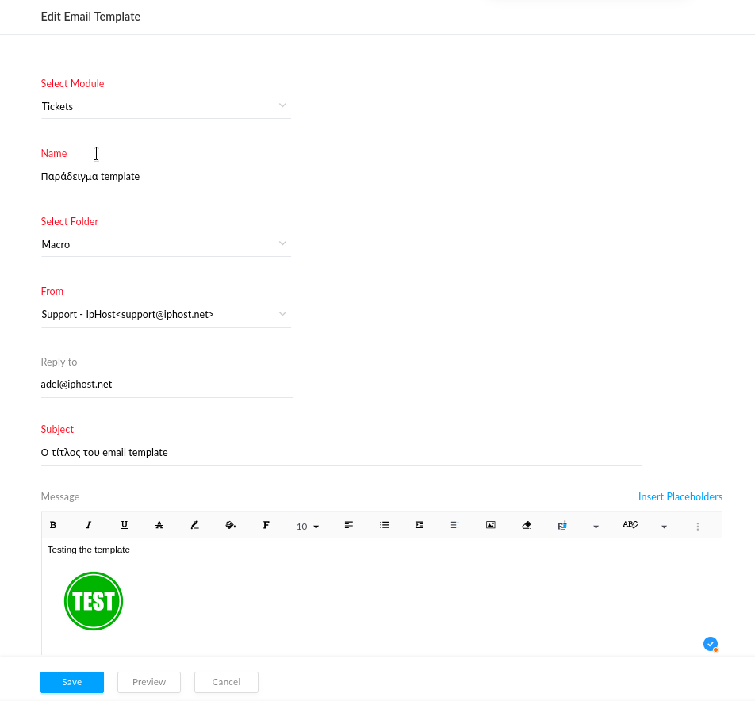
Task: Open the font family picker
Action: click(266, 525)
